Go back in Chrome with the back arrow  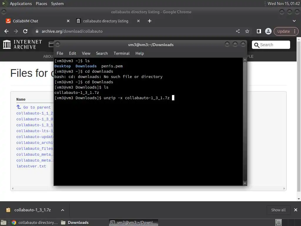coord(6,31)
